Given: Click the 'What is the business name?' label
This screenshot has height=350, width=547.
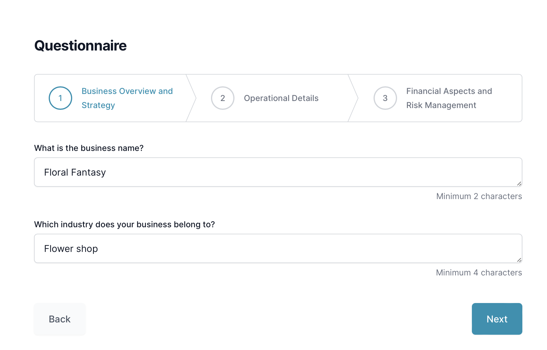Looking at the screenshot, I should tap(89, 148).
